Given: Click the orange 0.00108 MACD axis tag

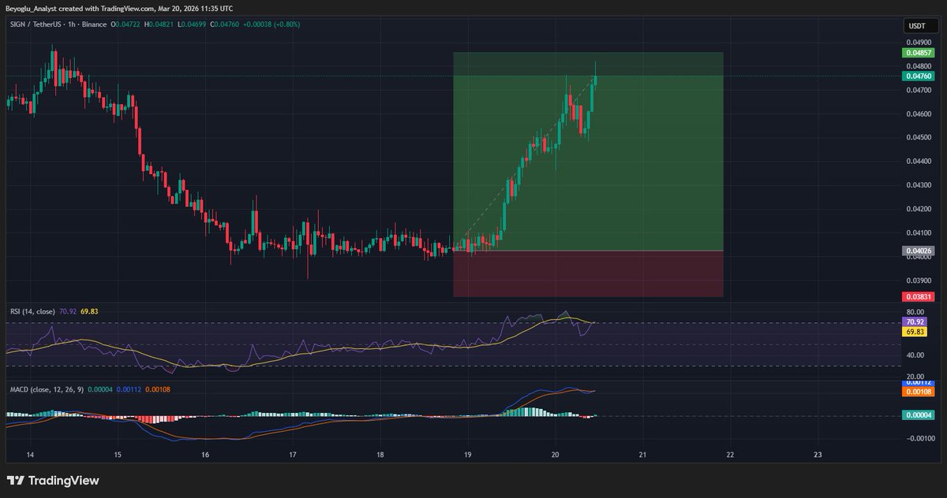Looking at the screenshot, I should tap(918, 391).
